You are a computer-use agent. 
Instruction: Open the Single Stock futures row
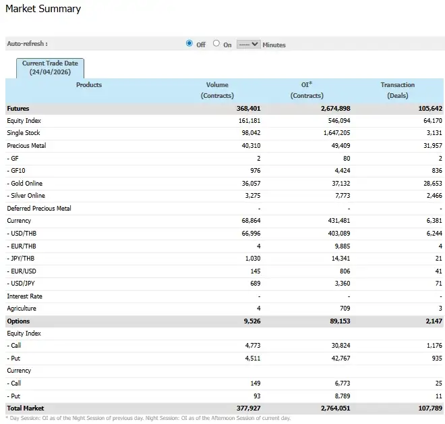[24, 133]
